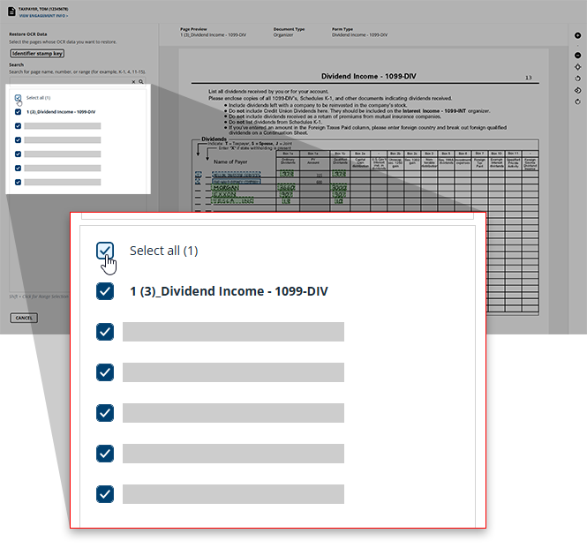Click into the page search input field
Viewport: 587px width, 548px height.
click(71, 81)
